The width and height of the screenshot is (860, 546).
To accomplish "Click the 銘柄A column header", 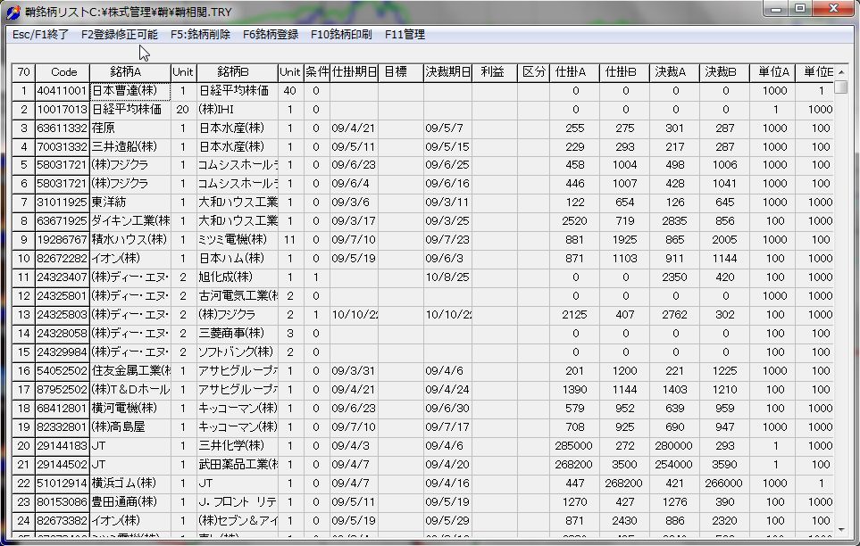I will [x=130, y=72].
